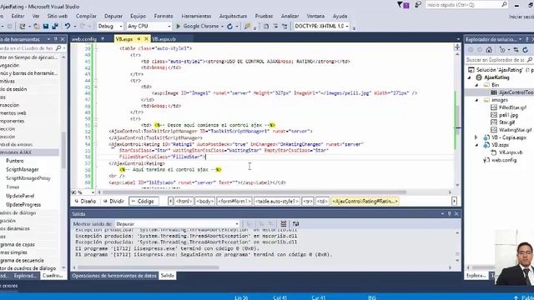Open the Editar menu
Screen dimensions: 534x300
click(18, 16)
